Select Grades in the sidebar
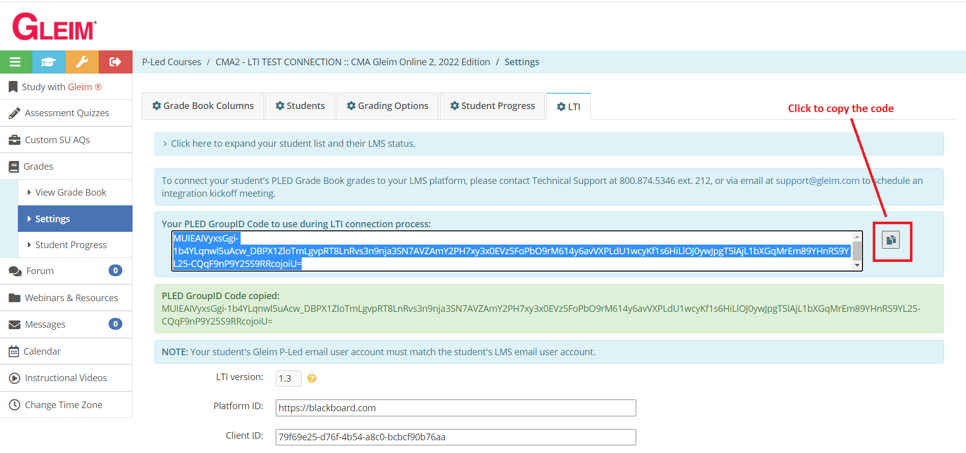 (x=66, y=166)
